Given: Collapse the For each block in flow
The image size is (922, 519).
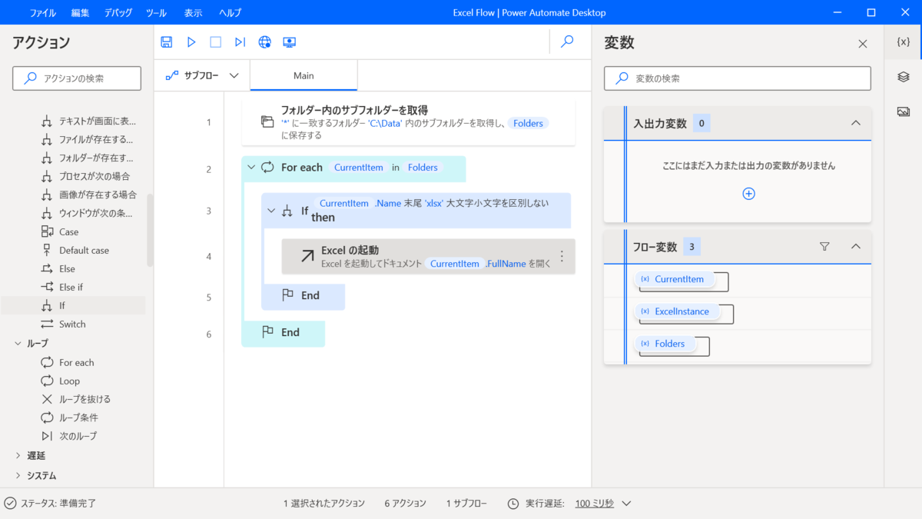Looking at the screenshot, I should coord(250,167).
